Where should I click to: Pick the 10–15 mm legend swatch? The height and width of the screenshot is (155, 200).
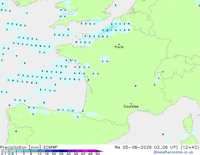point(42,151)
